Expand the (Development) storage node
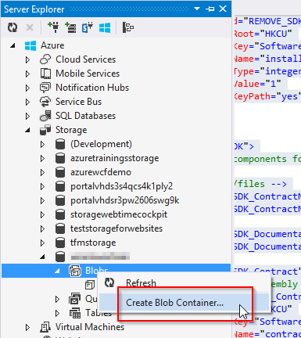Image resolution: width=301 pixels, height=338 pixels. coord(42,144)
